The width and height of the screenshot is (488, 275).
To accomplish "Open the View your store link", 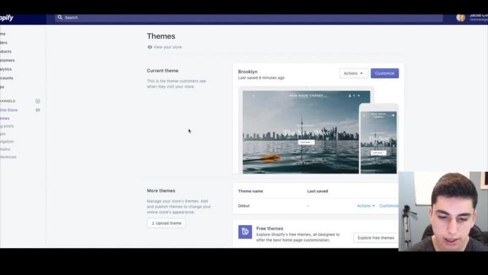I will (x=167, y=47).
